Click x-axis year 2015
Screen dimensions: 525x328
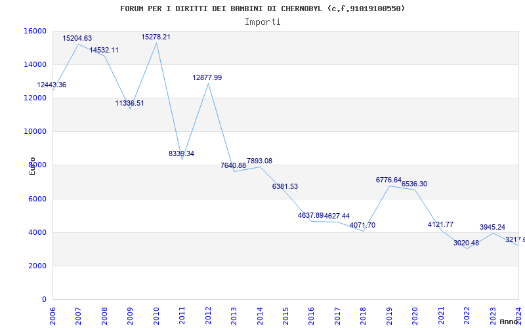(285, 316)
